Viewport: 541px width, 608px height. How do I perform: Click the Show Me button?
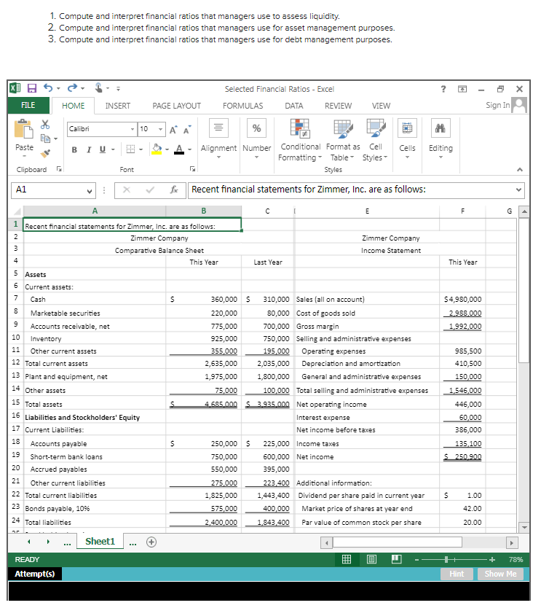click(500, 574)
